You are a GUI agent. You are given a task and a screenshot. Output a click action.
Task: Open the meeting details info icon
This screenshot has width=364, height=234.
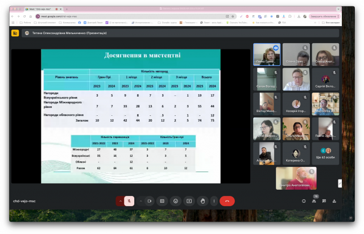tap(304, 200)
